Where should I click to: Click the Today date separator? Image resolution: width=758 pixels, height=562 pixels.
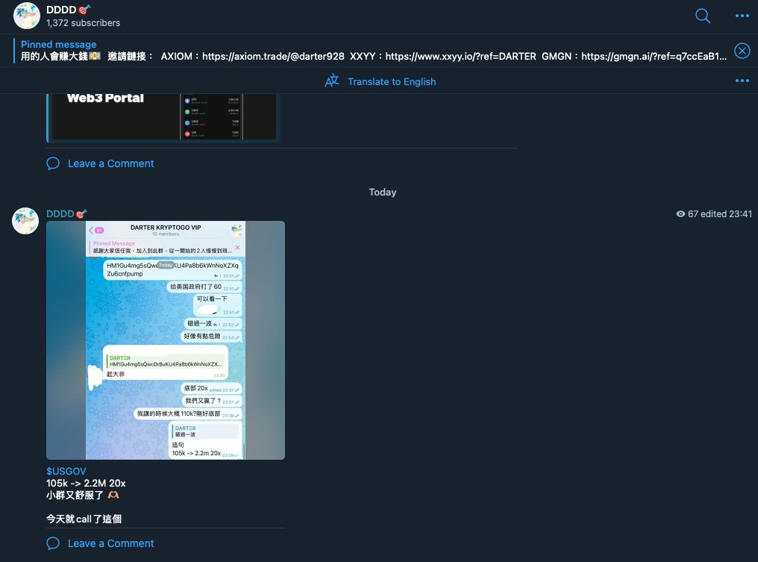click(383, 192)
